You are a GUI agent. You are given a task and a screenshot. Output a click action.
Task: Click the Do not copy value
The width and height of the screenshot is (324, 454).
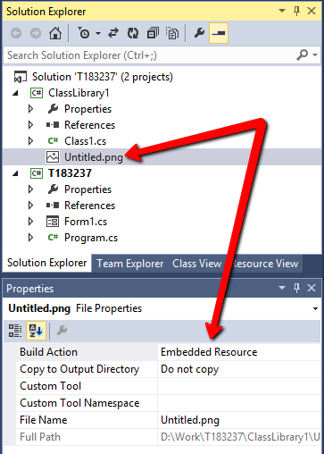click(x=190, y=369)
